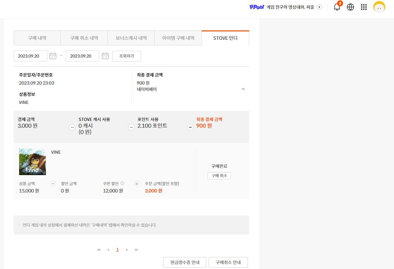Screen dimensions: 394x269
Task: Open the start date calendar icon
Action: point(53,56)
